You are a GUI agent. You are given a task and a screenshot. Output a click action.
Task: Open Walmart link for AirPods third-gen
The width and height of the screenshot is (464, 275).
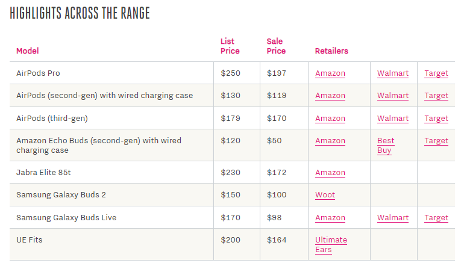(x=393, y=119)
